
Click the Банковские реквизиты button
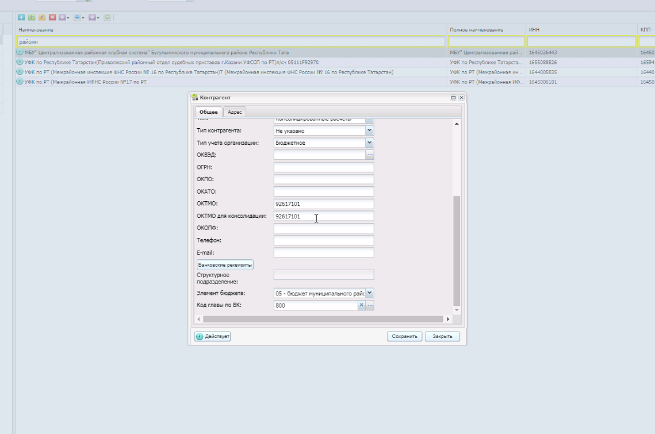click(225, 265)
